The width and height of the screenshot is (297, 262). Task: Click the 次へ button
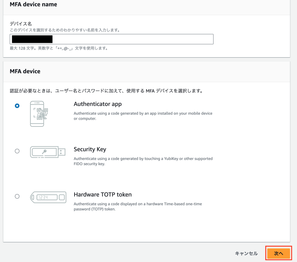[278, 253]
